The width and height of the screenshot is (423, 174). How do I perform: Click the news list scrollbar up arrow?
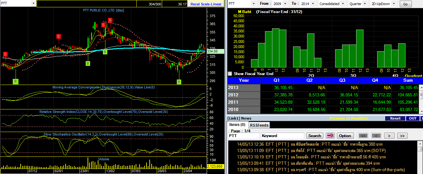click(420, 143)
